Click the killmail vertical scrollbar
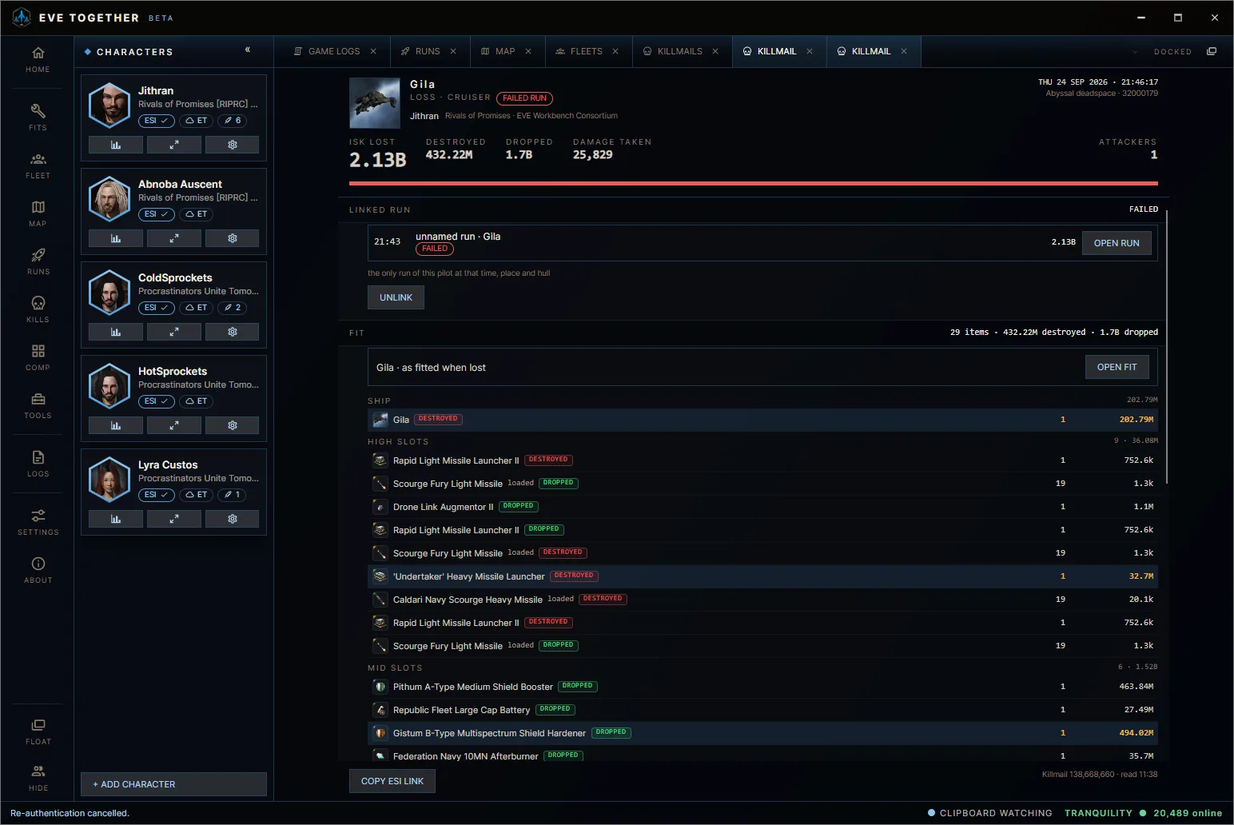 click(1167, 346)
